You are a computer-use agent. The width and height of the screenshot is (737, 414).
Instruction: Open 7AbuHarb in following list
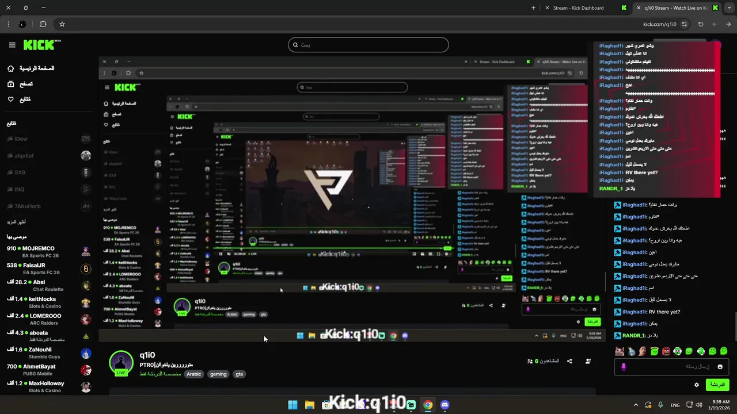tap(49, 206)
